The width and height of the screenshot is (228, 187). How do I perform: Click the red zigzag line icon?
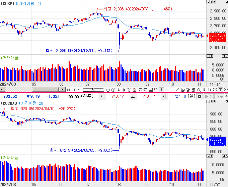tap(156, 90)
